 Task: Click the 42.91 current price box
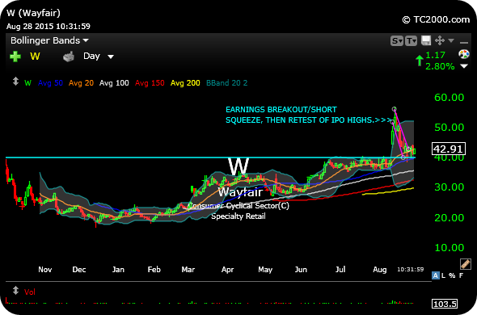(x=449, y=149)
